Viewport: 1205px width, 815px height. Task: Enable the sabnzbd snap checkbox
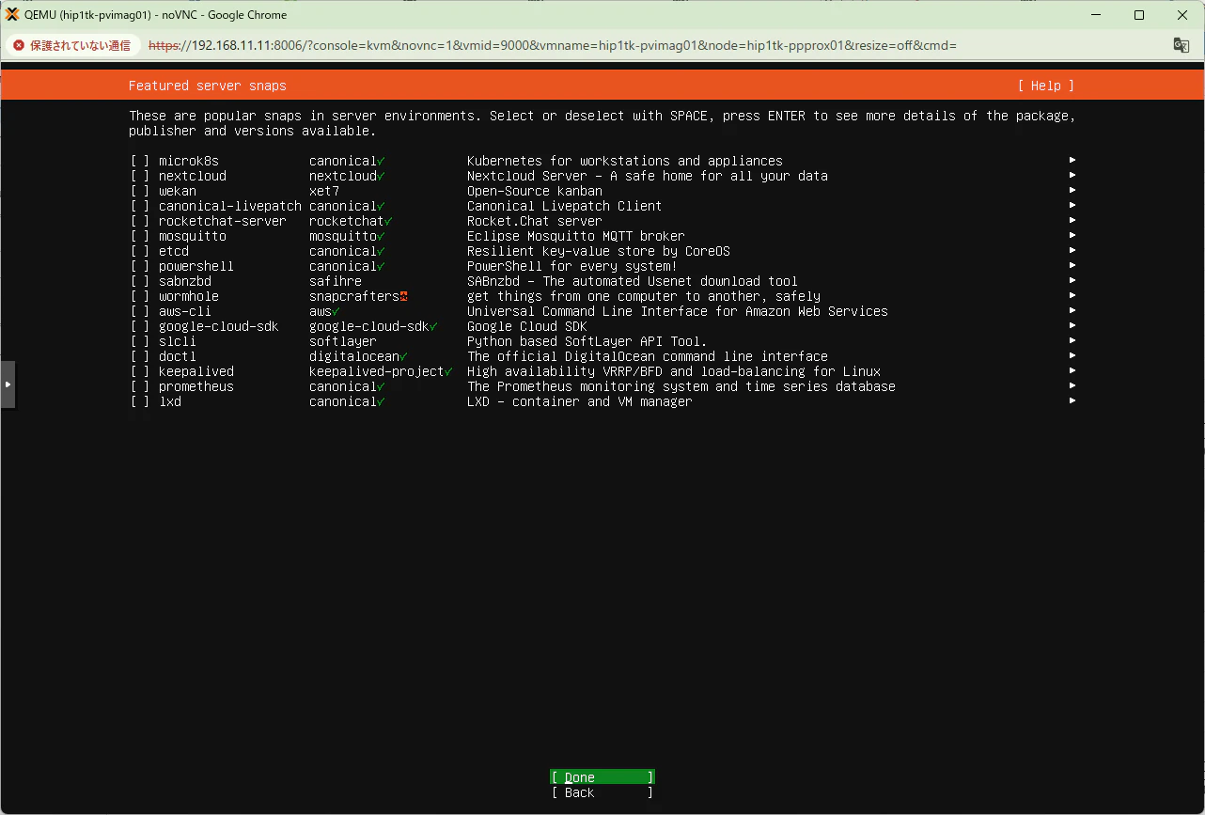[x=140, y=281]
